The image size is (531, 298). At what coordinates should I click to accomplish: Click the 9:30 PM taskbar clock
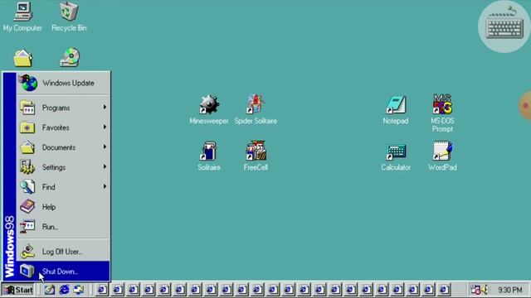(509, 290)
